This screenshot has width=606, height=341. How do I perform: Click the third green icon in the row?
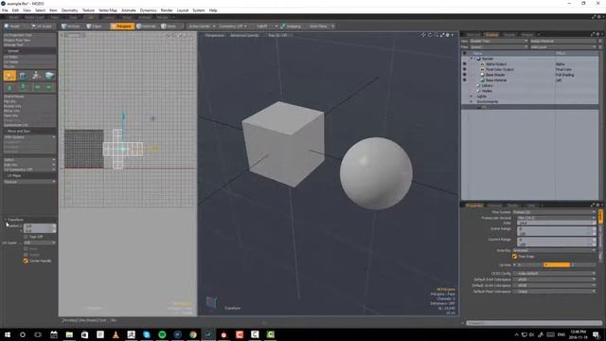[37, 88]
